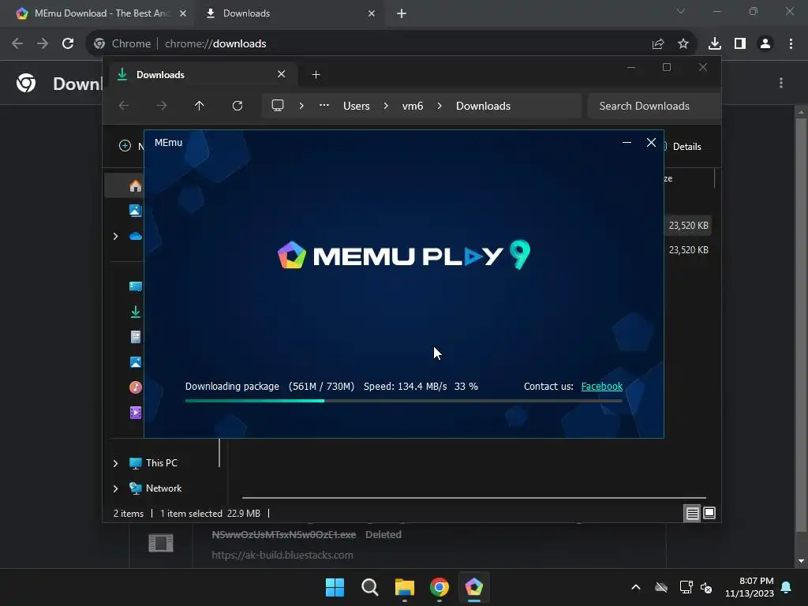Viewport: 808px width, 606px height.
Task: Open chevron dropdown after vm6 breadcrumb
Action: (x=440, y=106)
